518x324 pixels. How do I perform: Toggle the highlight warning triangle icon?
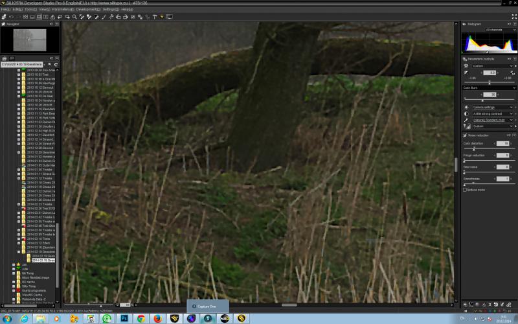click(x=52, y=17)
